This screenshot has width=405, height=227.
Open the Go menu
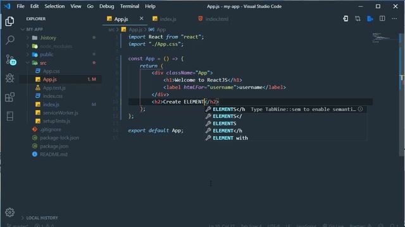[x=90, y=6]
